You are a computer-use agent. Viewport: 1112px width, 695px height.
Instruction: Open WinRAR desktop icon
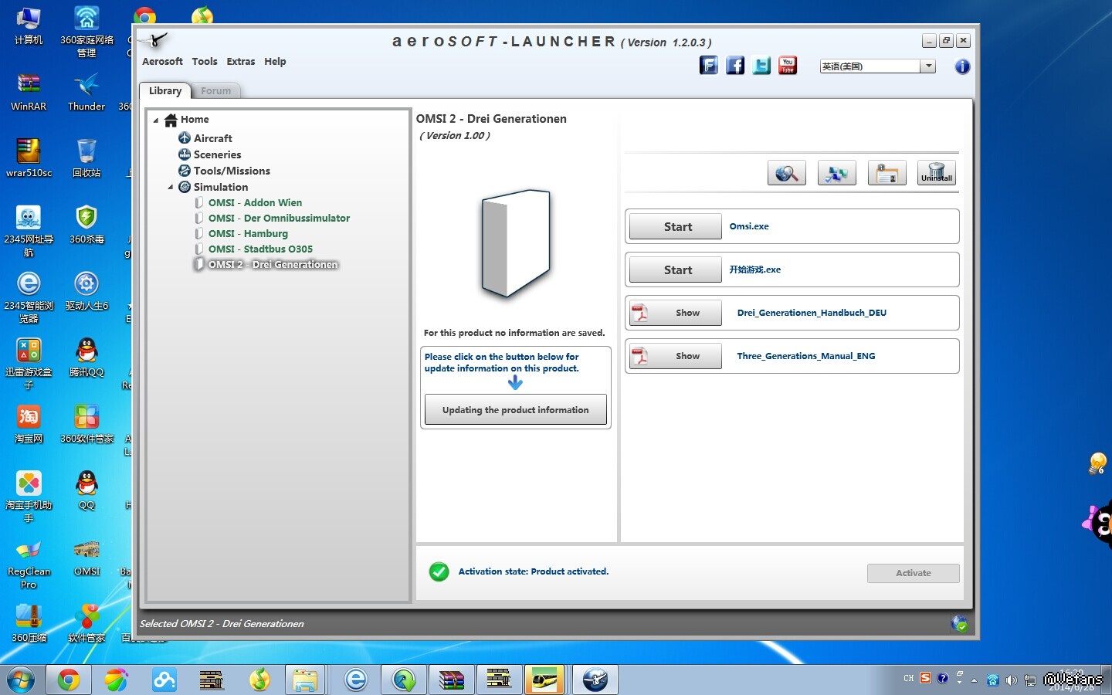(29, 93)
